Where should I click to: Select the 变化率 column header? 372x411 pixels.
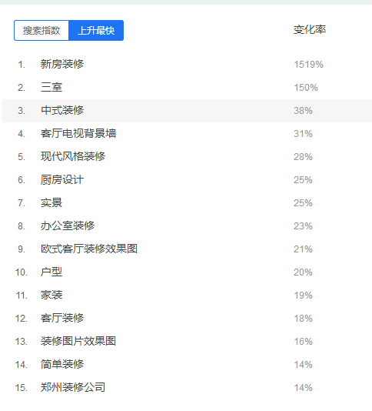click(310, 29)
